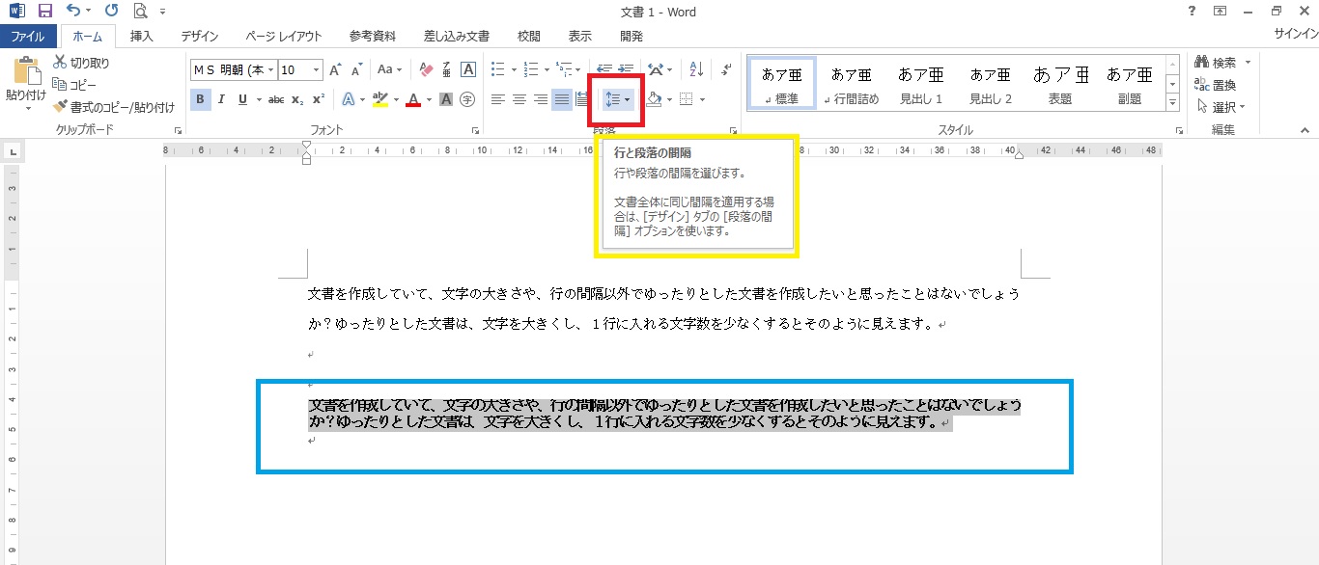The width and height of the screenshot is (1319, 565).
Task: Toggle character shading (gray A) button
Action: 446,99
